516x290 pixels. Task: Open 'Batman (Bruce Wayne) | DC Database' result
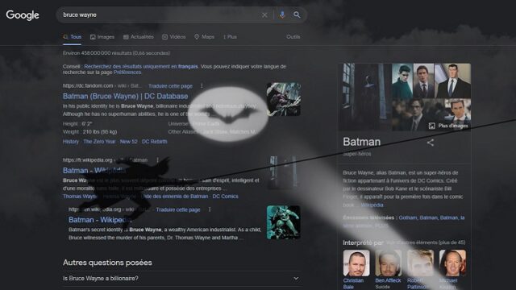[126, 97]
